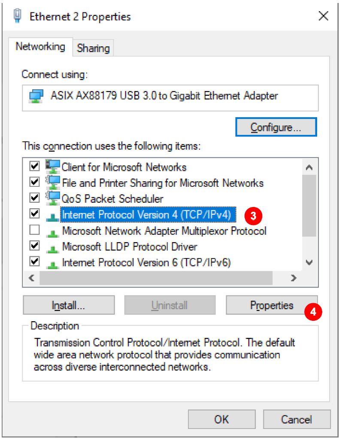
Task: Enable Microsoft Network Adapter Multiplexor Protocol checkbox
Action: tap(34, 230)
